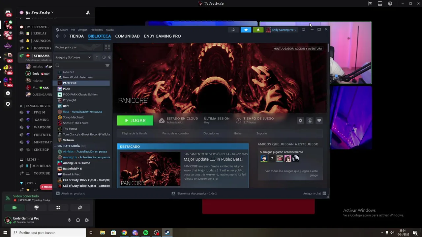Invite people to Yo Soy Endy server

[x=88, y=13]
